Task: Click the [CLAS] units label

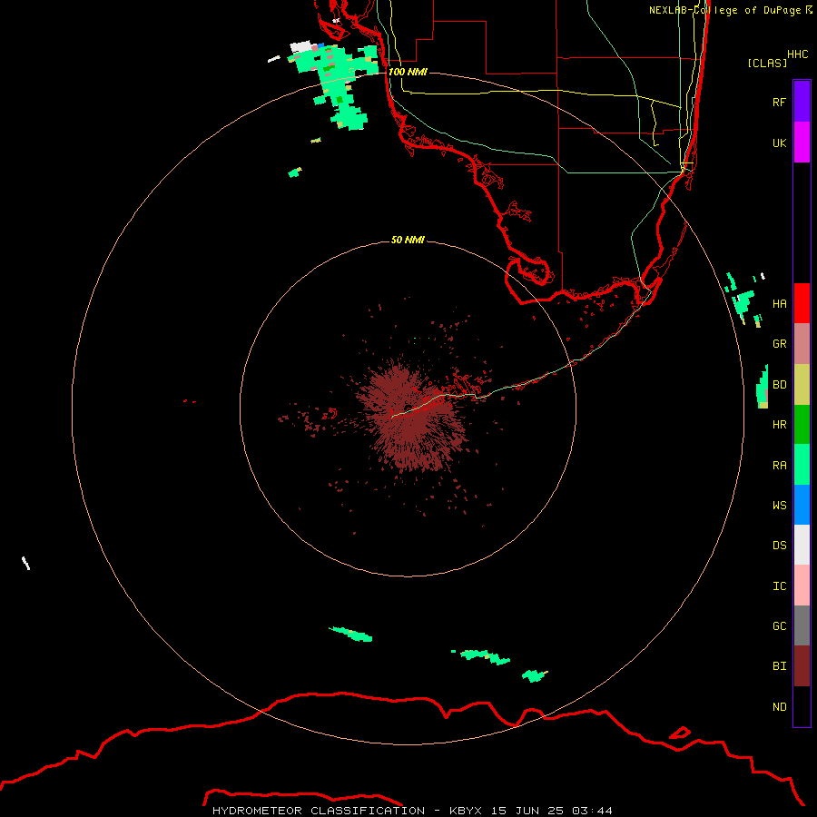Action: (x=767, y=63)
